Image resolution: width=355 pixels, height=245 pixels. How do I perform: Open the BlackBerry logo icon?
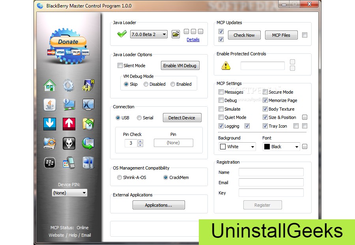coord(50,163)
